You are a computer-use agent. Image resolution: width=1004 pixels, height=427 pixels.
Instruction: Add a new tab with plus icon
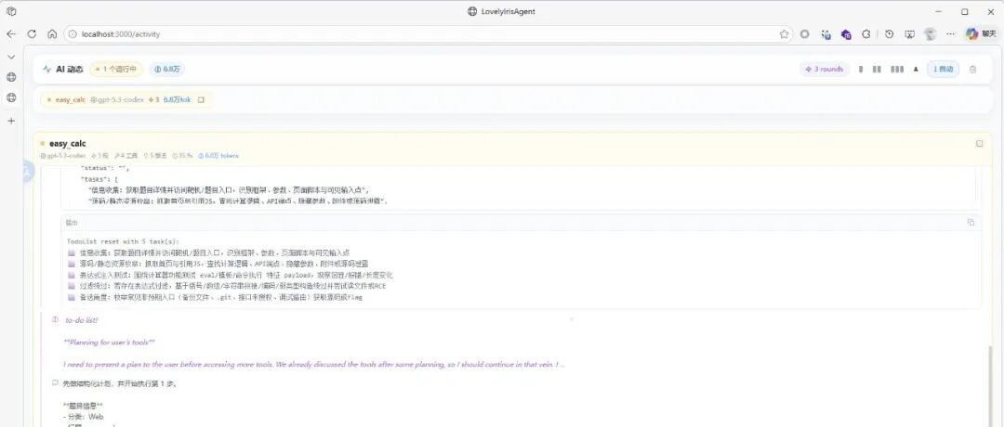(x=11, y=121)
